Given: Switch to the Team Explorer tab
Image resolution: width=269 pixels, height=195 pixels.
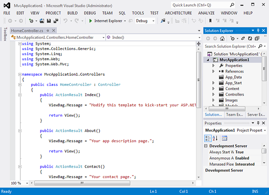Looking at the screenshot, I should (235, 115).
